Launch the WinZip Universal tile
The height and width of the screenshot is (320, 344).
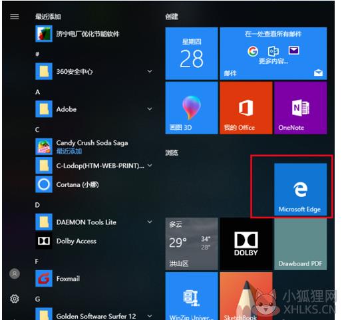click(192, 296)
